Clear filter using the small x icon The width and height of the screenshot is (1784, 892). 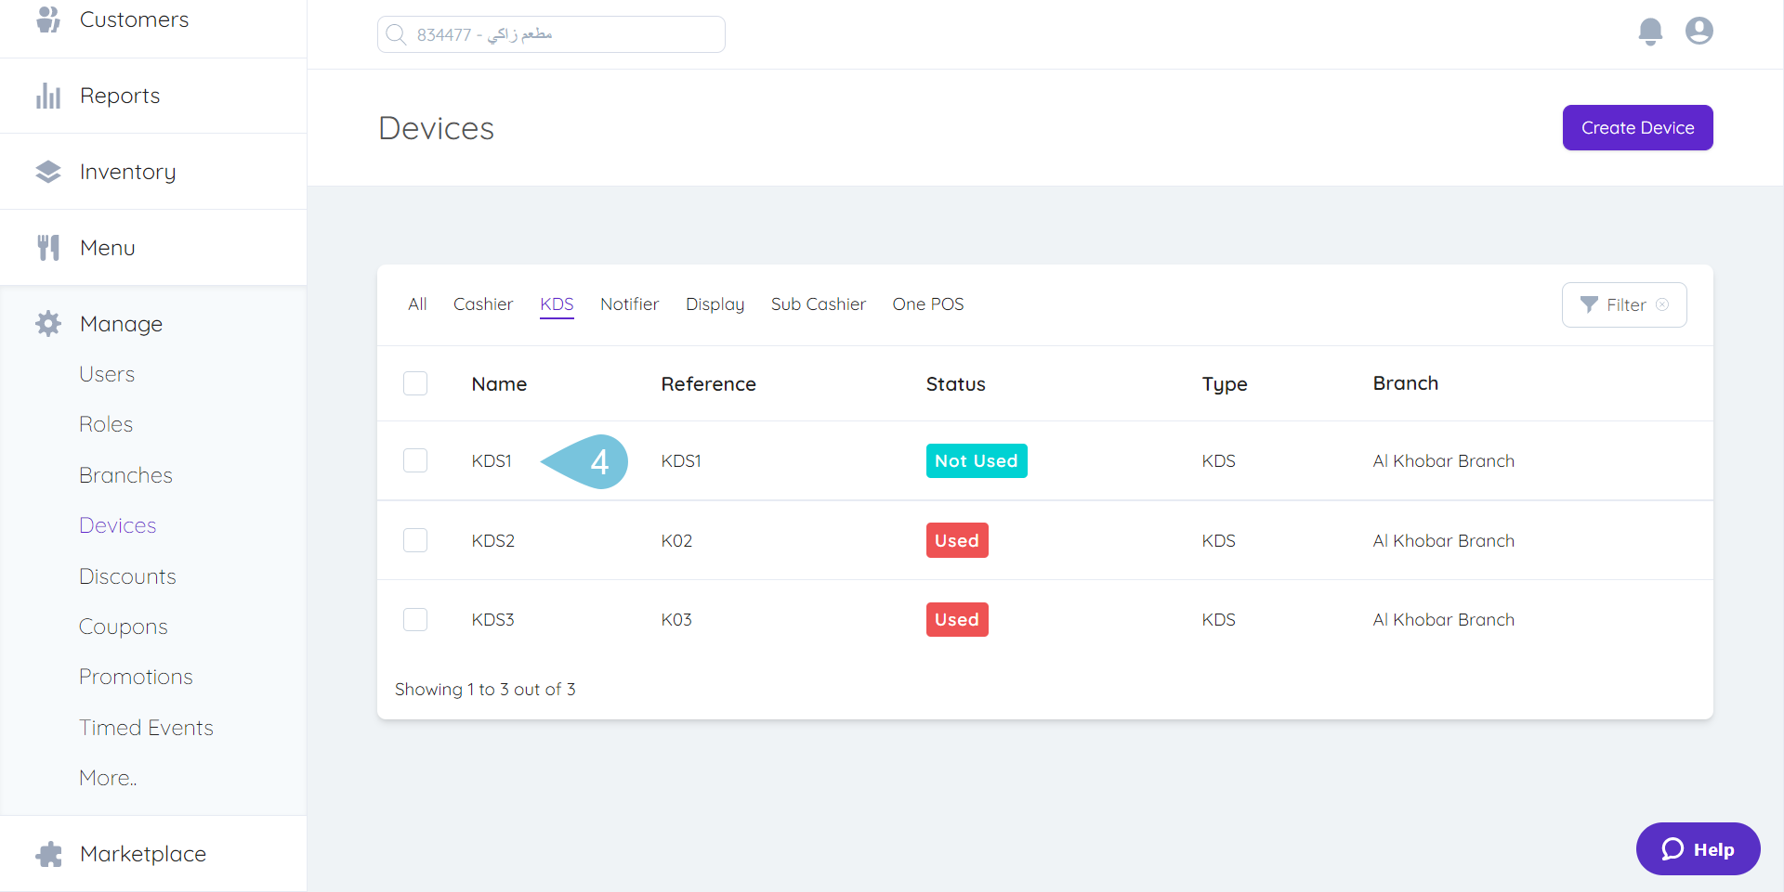coord(1662,304)
